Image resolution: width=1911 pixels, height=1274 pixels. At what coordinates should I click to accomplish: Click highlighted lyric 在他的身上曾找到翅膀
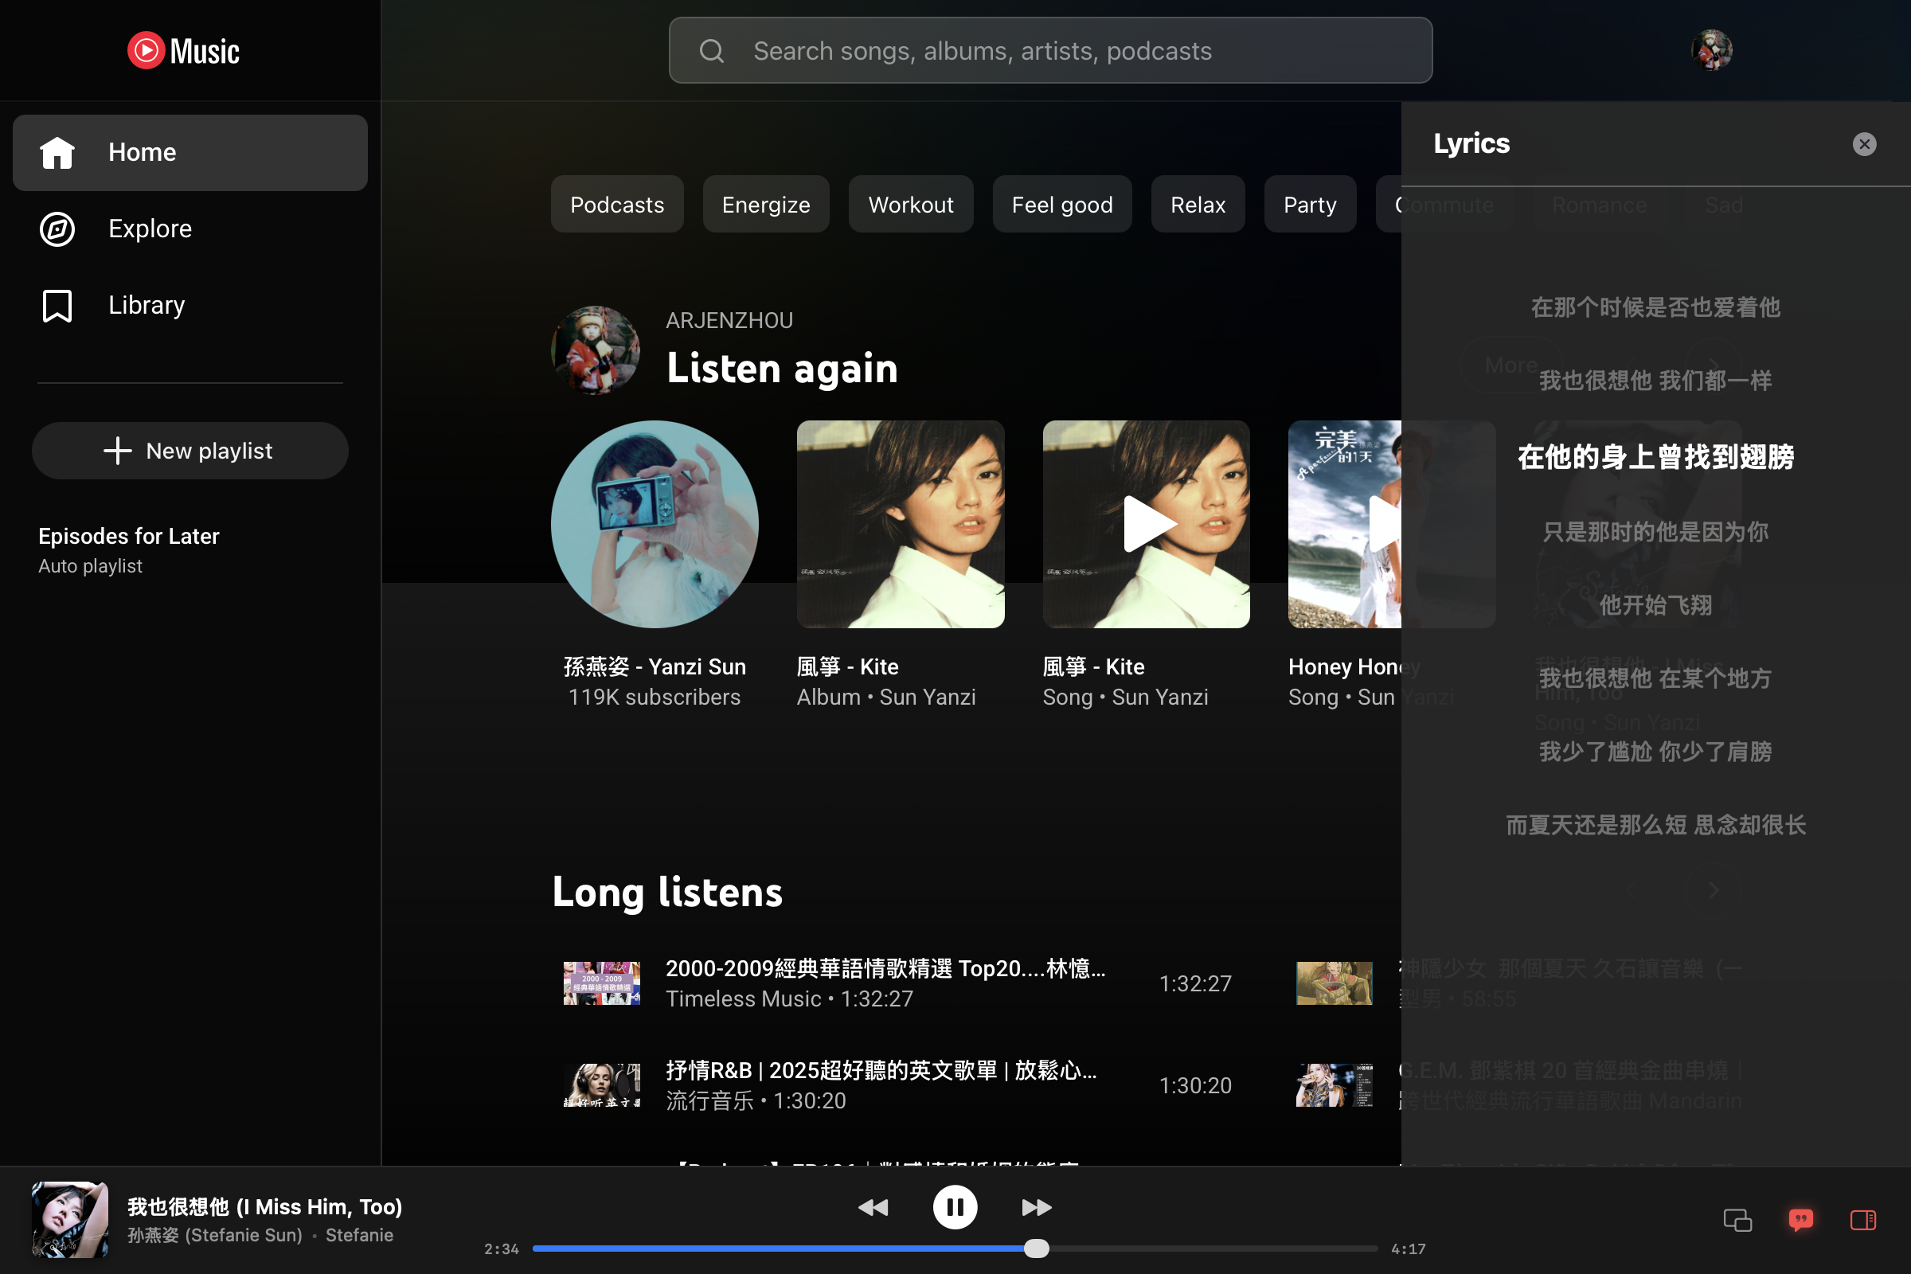(1656, 456)
